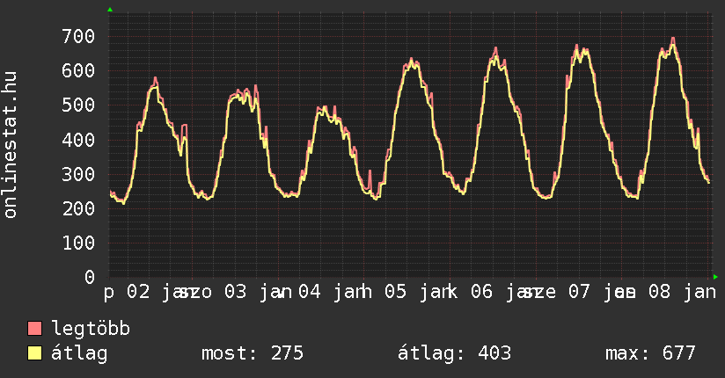Click the 400 y-axis tick label

[77, 140]
